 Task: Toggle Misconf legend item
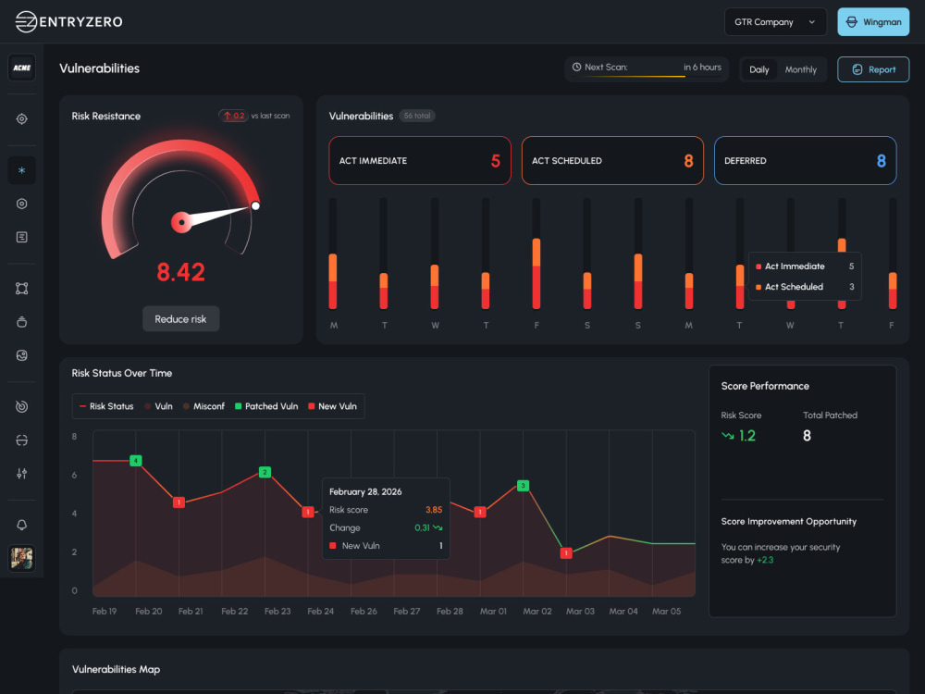(x=203, y=406)
